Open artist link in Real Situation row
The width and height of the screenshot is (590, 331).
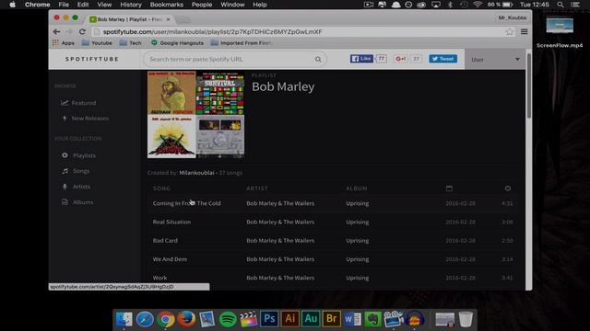pos(280,223)
